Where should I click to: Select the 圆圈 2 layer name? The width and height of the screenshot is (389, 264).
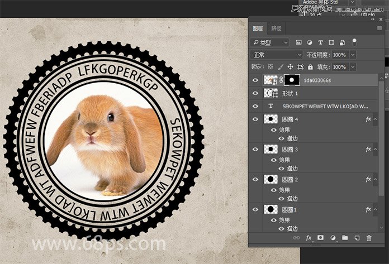(290, 180)
